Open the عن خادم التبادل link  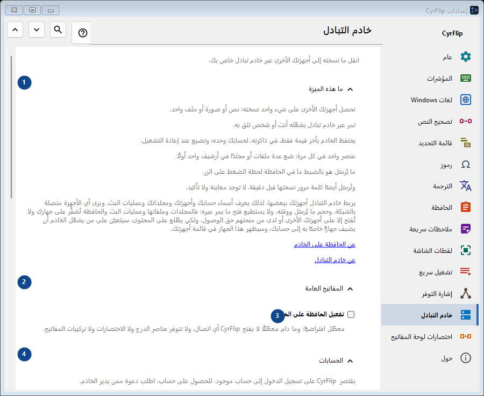pyautogui.click(x=335, y=260)
